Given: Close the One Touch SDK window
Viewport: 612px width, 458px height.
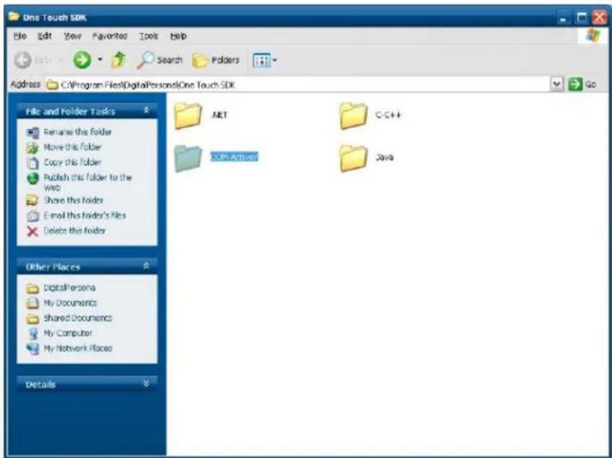Looking at the screenshot, I should tap(599, 18).
